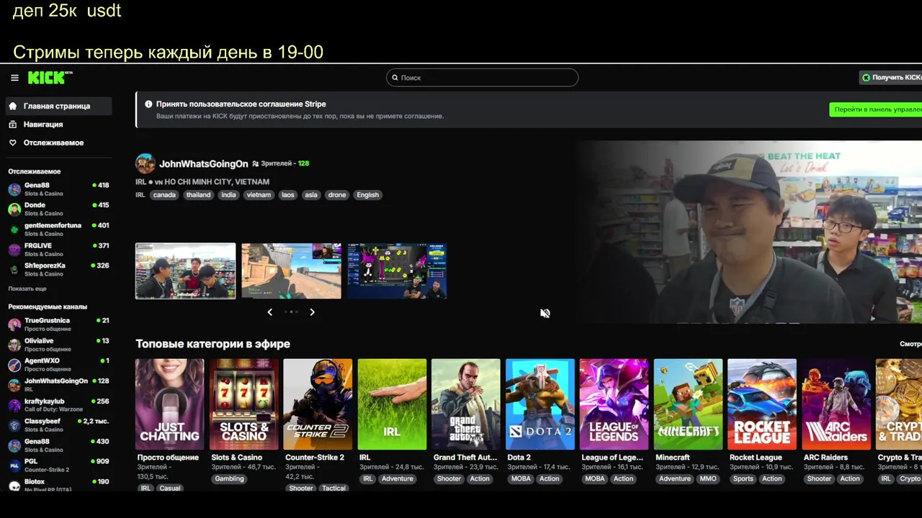
Task: Click Перейти в панель управления button
Action: 876,109
